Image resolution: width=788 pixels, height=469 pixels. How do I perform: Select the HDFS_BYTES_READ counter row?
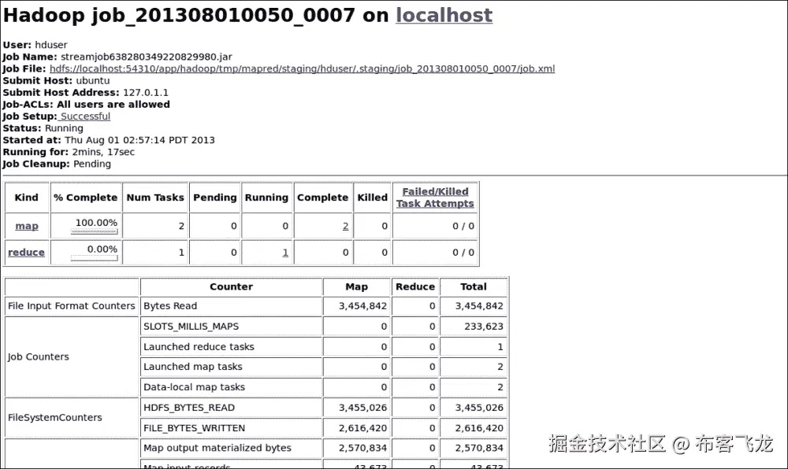click(x=231, y=408)
